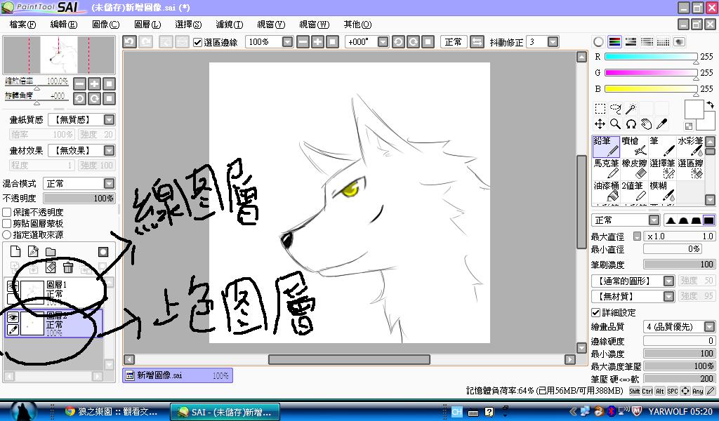The image size is (719, 421).
Task: Open the rotation angle +000° dropdown
Action: tap(383, 42)
